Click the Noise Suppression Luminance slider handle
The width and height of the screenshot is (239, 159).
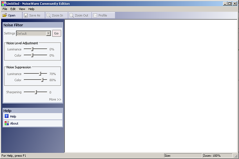[x=40, y=74]
